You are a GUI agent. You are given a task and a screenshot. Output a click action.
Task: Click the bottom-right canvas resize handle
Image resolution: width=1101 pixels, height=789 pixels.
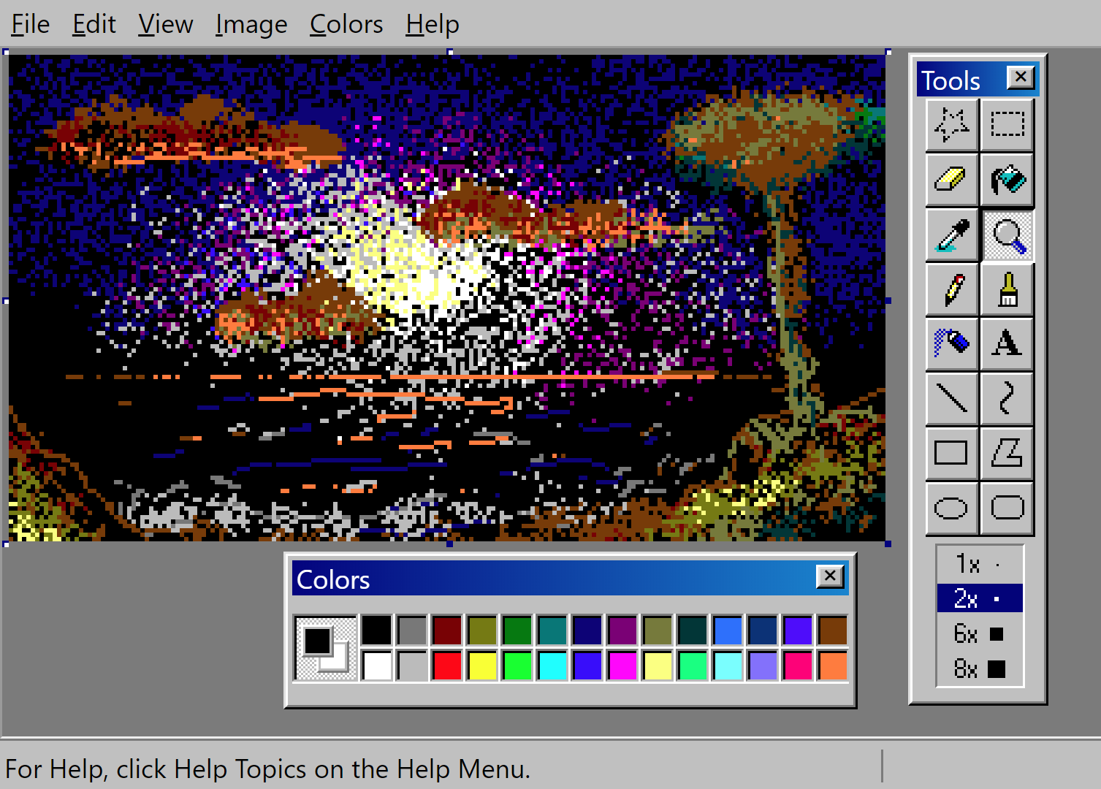pyautogui.click(x=888, y=544)
